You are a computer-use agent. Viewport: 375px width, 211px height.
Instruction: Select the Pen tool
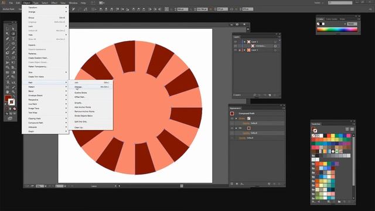[8, 39]
